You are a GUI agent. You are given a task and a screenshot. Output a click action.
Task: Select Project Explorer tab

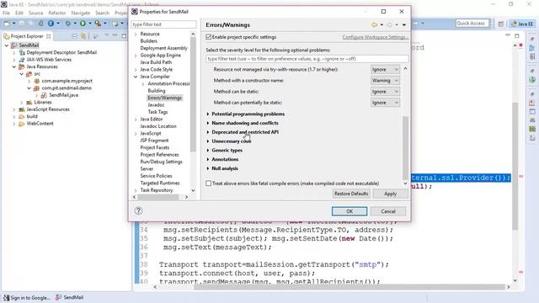coord(27,36)
